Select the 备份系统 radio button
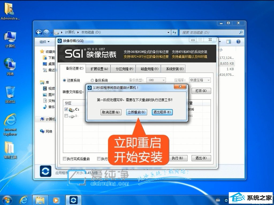Viewport: 274px width, 205px height. [92, 80]
